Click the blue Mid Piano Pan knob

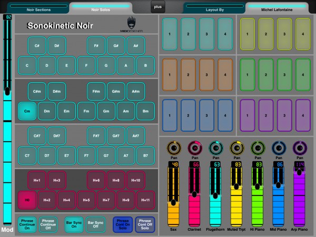tap(279, 148)
